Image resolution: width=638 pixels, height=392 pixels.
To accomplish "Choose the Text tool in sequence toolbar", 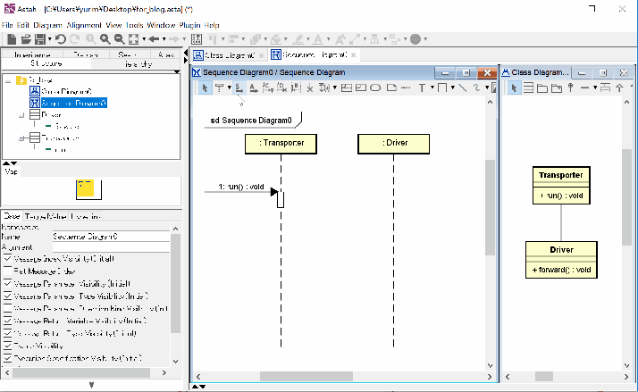I will pos(422,88).
